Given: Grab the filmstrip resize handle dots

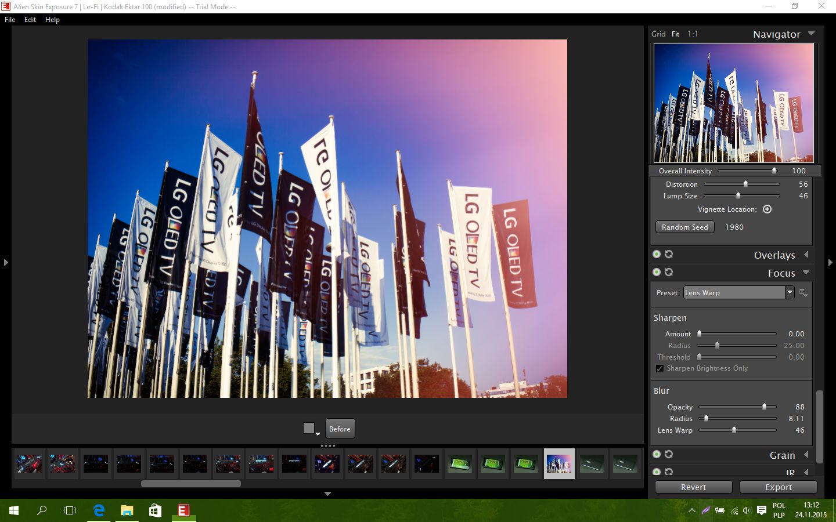Looking at the screenshot, I should [327, 445].
